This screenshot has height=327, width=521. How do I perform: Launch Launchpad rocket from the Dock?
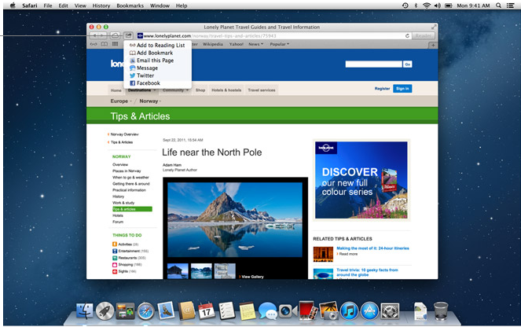[x=105, y=311]
